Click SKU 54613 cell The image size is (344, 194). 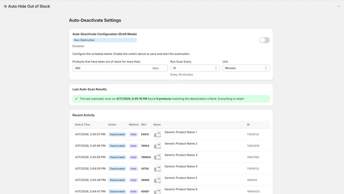click(145, 135)
